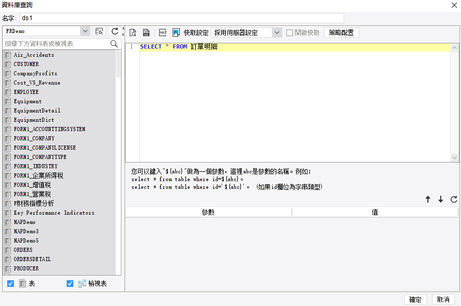Select the MAPDemo5 table

(26, 240)
